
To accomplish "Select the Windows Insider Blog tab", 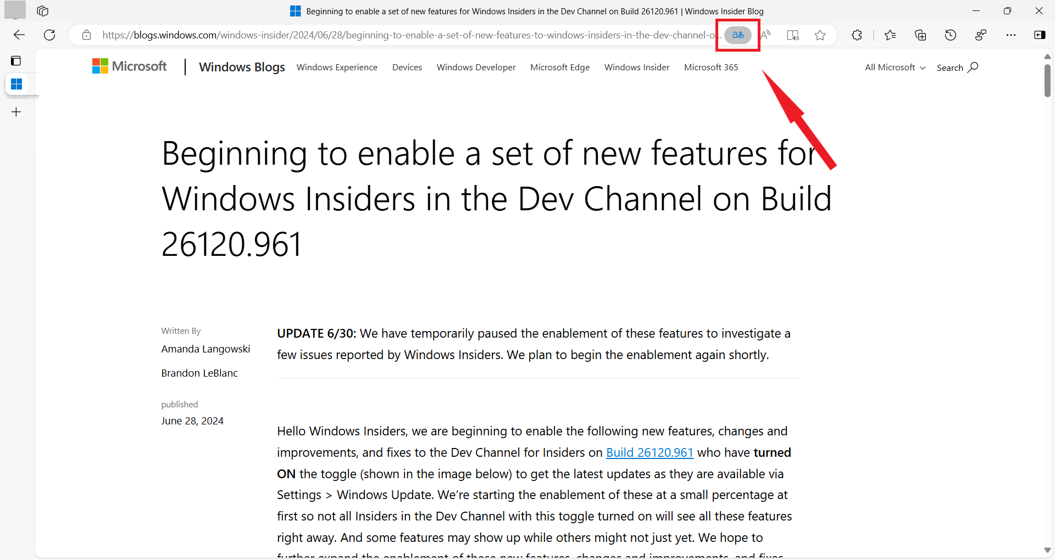I will 16,84.
